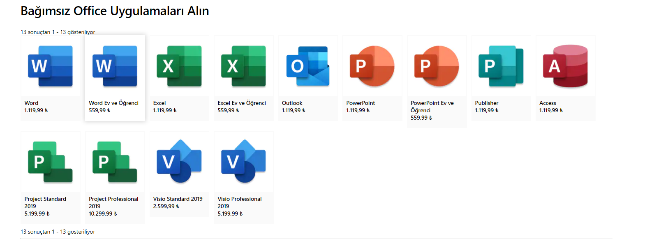Click the price 2.599,99 ₺
Image resolution: width=654 pixels, height=250 pixels.
(166, 206)
